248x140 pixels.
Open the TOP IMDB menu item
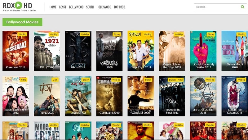119,7
